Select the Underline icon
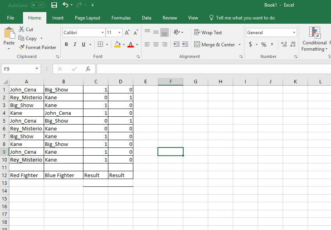The height and width of the screenshot is (230, 331). click(x=83, y=44)
